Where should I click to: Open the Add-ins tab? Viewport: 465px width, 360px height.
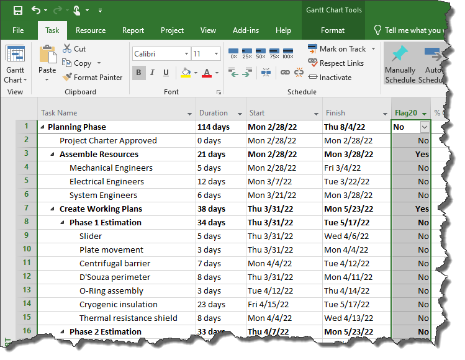pos(246,30)
